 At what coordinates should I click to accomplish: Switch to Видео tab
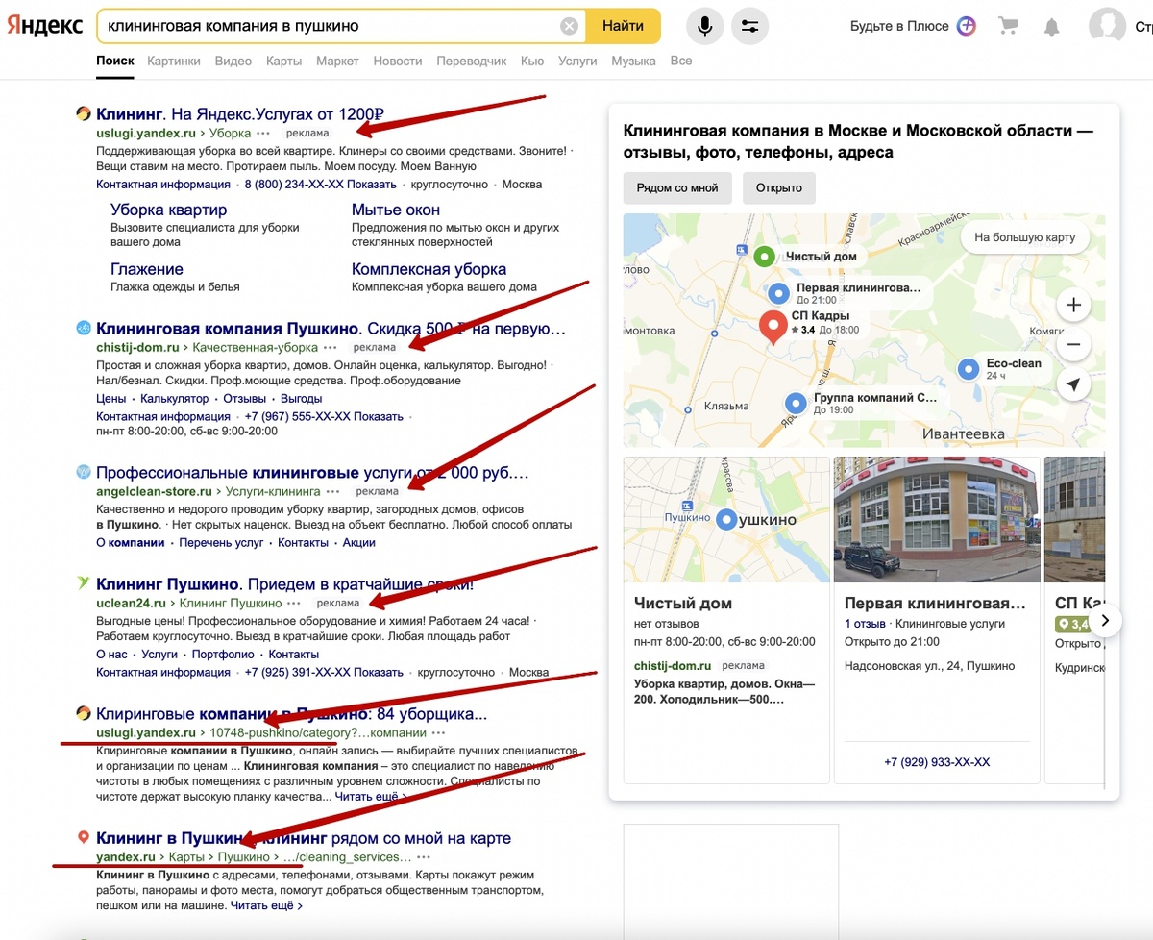coord(233,61)
